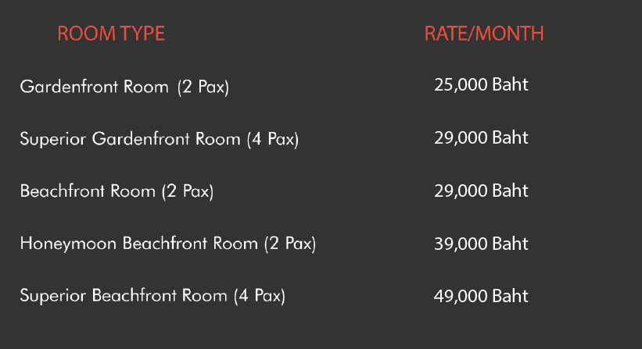Screen dimensions: 642x349
Task: Select Beachfront Room (2 Pax) entry
Action: (x=117, y=191)
